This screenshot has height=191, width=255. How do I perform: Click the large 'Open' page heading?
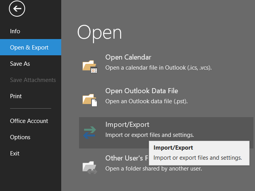point(99,33)
